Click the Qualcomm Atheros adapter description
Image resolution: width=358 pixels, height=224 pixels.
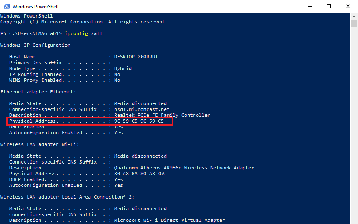(184, 168)
